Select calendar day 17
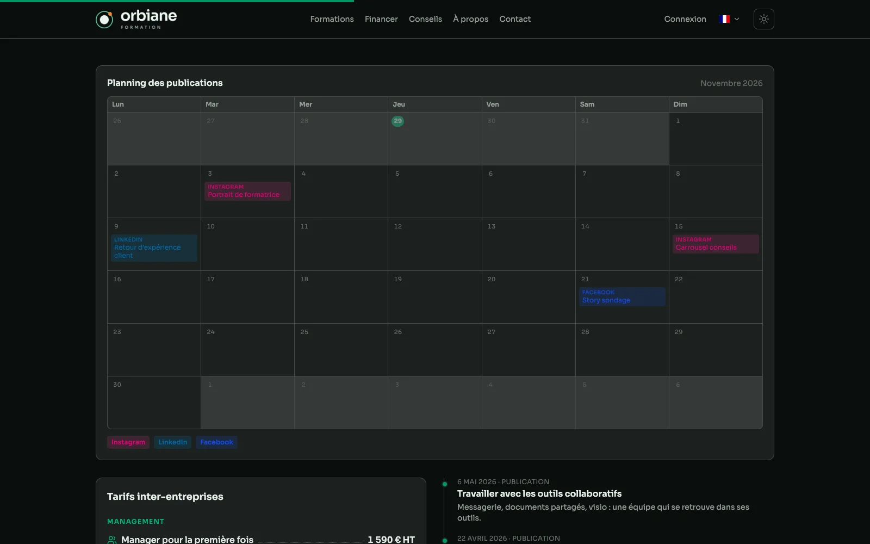The image size is (870, 544). (247, 297)
